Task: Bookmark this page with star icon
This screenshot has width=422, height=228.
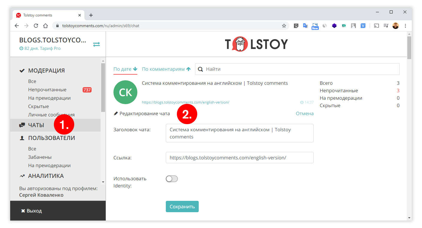Action: pos(284,26)
